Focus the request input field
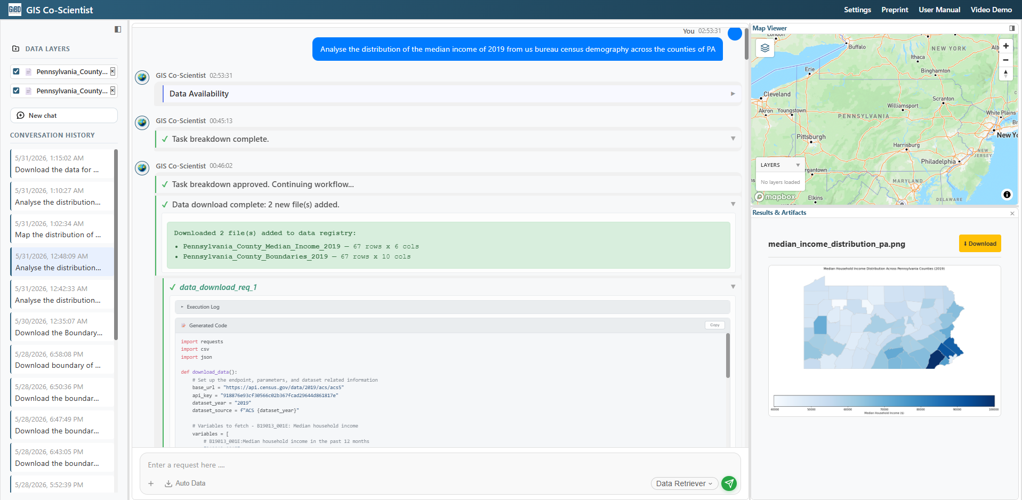 click(440, 465)
